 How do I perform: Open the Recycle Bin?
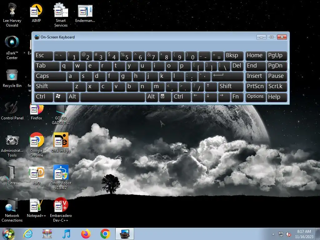(12, 78)
